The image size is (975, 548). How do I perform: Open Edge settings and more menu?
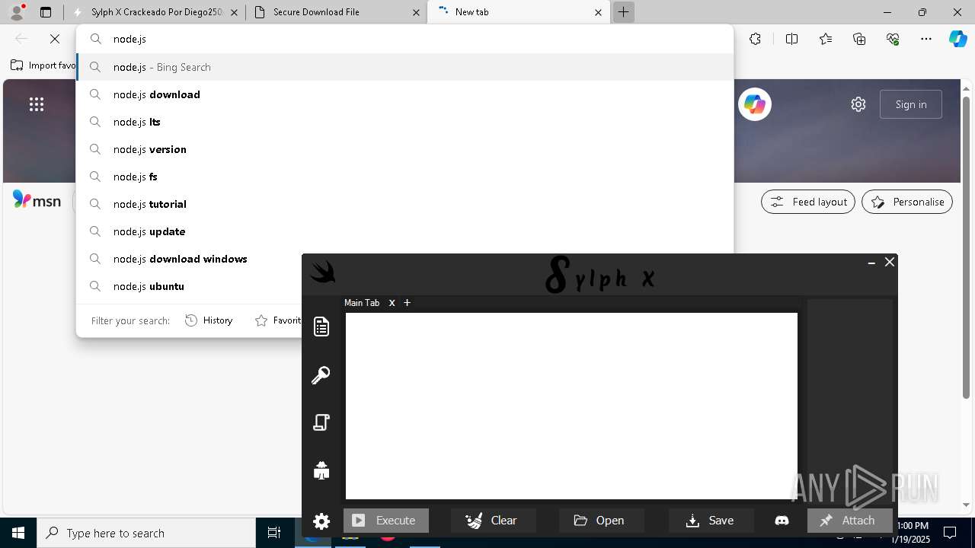926,39
